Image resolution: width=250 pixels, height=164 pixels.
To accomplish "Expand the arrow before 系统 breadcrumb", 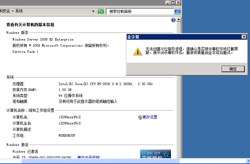I will [13, 11].
